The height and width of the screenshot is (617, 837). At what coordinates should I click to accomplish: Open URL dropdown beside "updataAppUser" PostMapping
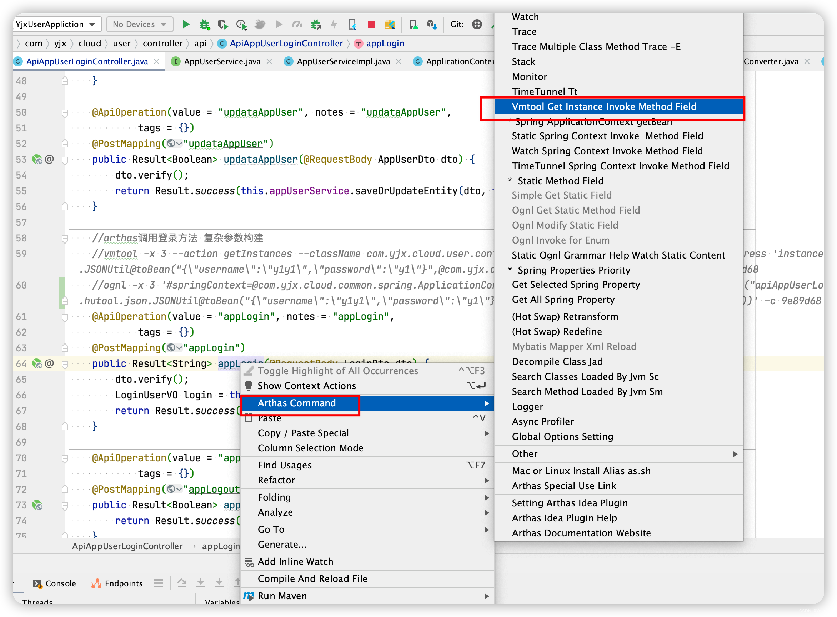tap(174, 144)
